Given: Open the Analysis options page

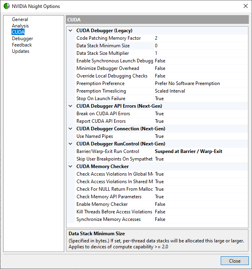Looking at the screenshot, I should pyautogui.click(x=20, y=26).
